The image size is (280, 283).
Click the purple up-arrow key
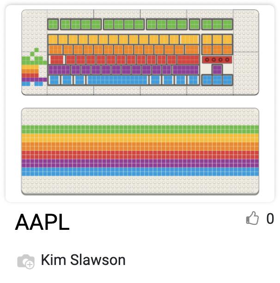click(x=217, y=69)
